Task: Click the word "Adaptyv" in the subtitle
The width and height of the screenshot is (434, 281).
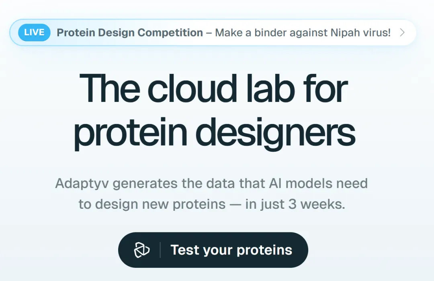Action: pos(82,184)
